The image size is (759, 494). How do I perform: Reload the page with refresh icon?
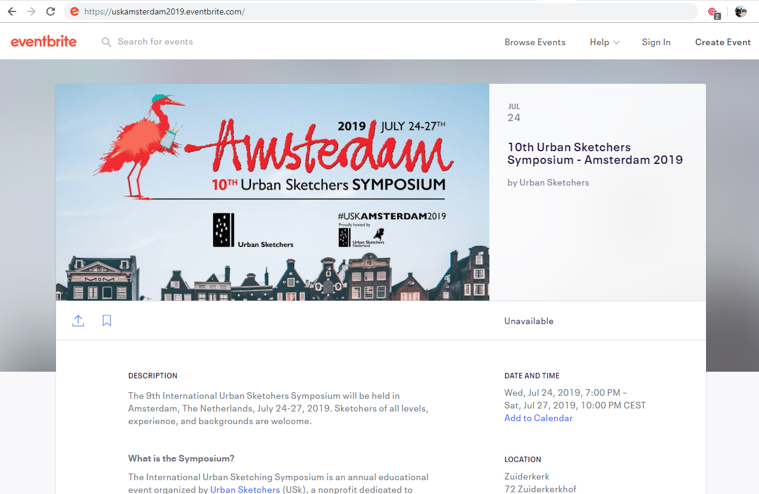pyautogui.click(x=51, y=11)
